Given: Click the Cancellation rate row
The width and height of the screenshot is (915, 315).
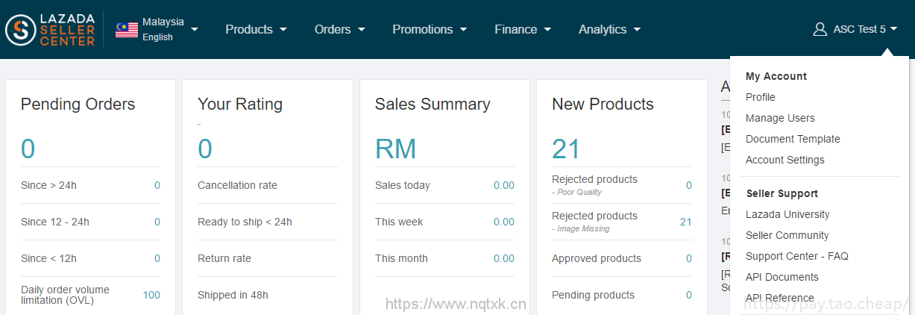Looking at the screenshot, I should (268, 185).
